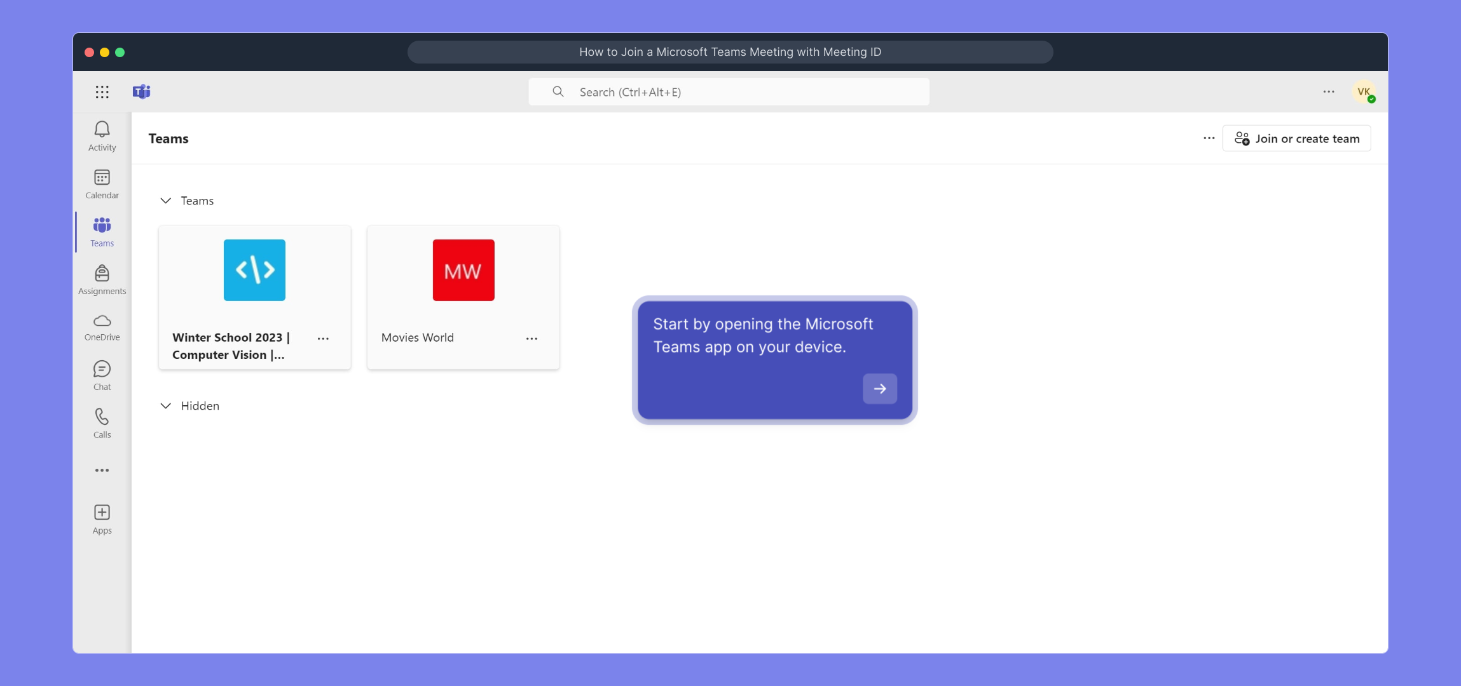Open more options for Winter School team

[x=323, y=339]
